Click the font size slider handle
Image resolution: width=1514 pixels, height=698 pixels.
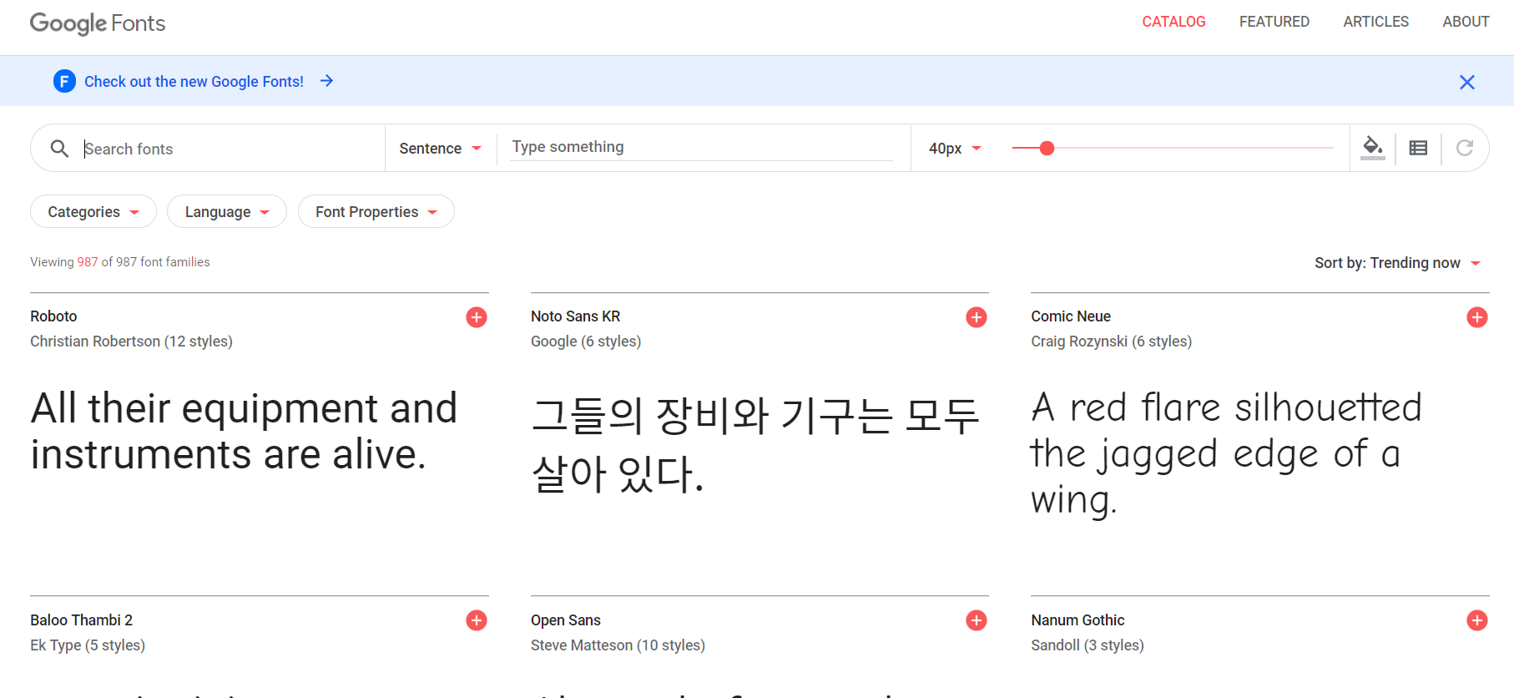[x=1047, y=148]
